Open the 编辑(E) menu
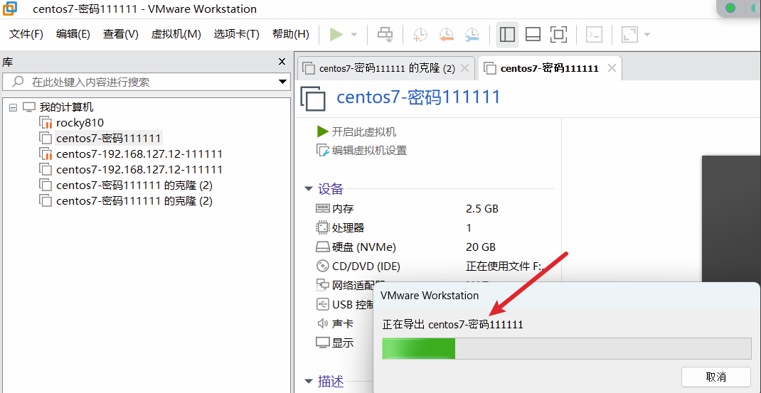761x393 pixels. [73, 34]
